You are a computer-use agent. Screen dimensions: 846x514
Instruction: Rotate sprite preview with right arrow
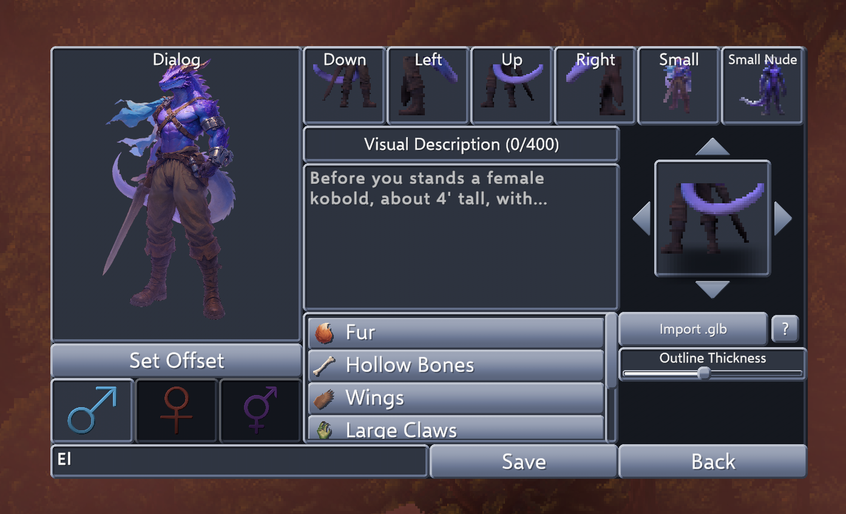[783, 218]
